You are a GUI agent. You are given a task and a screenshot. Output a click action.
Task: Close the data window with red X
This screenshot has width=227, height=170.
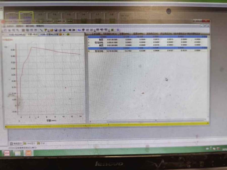click(206, 21)
